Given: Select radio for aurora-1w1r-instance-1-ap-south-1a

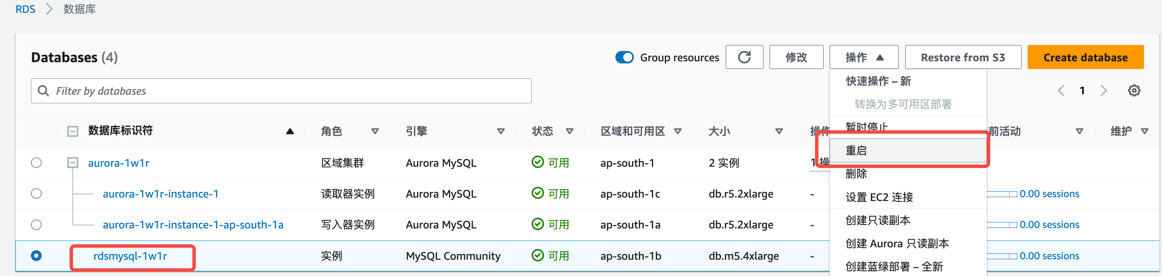Looking at the screenshot, I should click(36, 225).
